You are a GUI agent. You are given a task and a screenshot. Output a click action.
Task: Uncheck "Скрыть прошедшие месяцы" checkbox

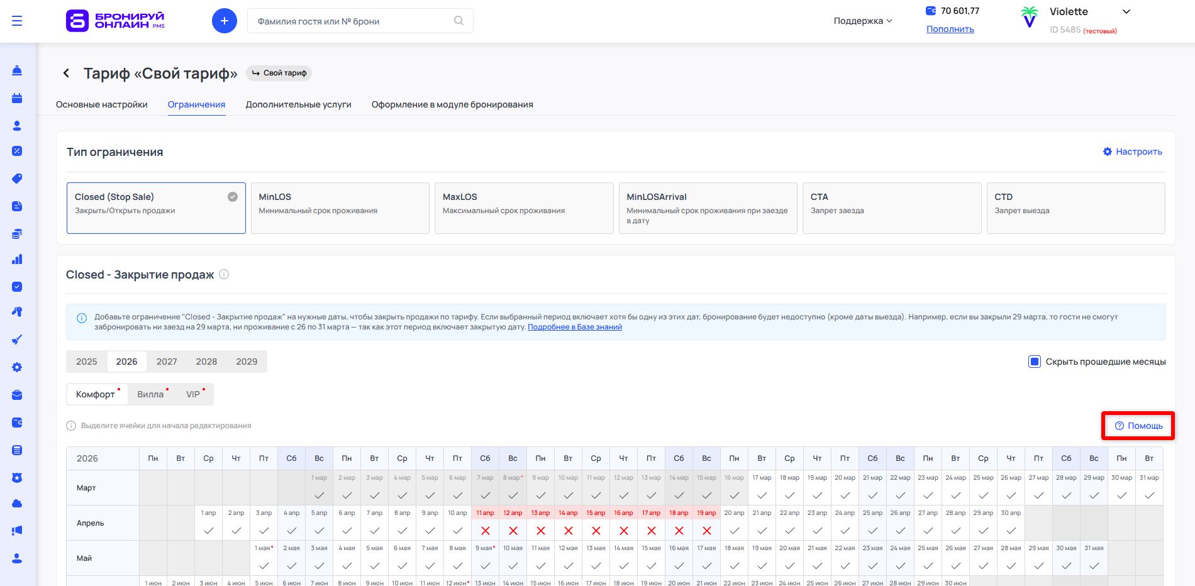click(1034, 362)
